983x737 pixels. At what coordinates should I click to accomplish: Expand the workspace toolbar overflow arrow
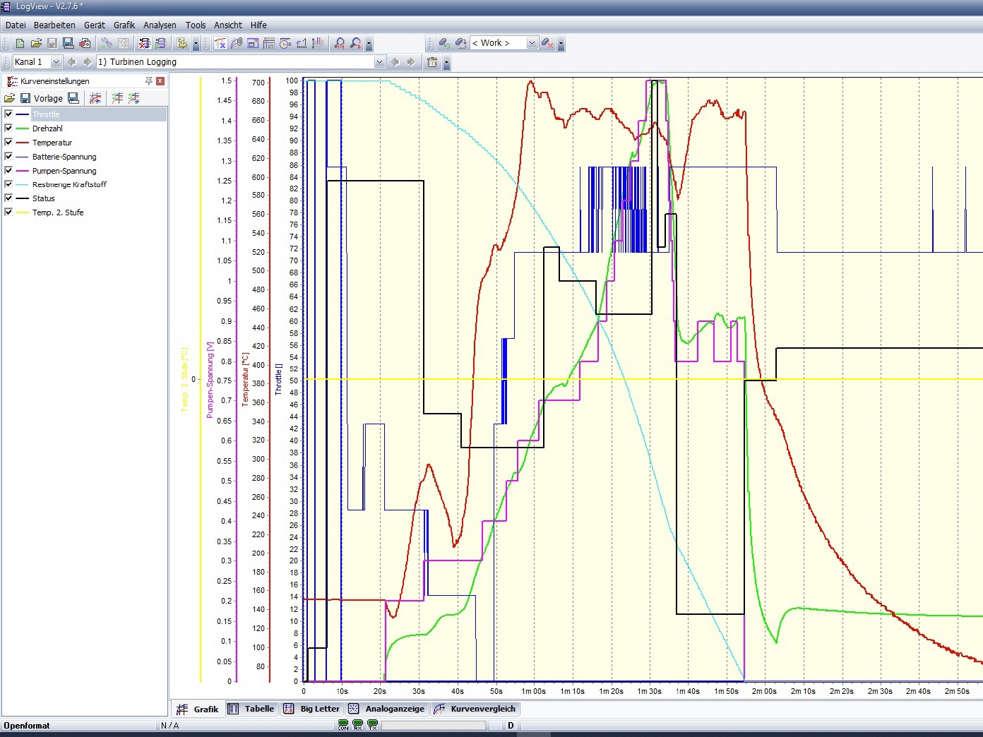[561, 43]
